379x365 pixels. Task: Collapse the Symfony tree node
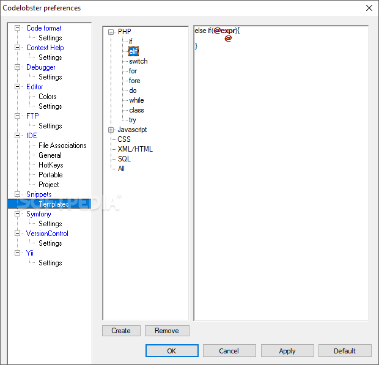[x=17, y=214]
